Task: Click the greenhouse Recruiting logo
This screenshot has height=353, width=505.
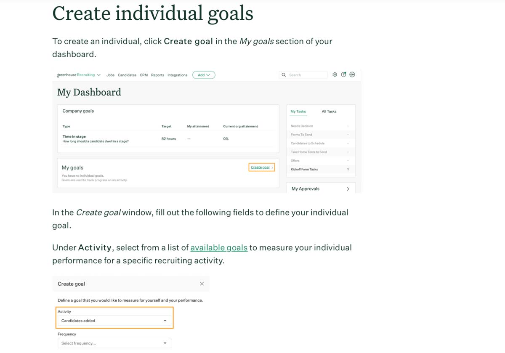Action: tap(75, 74)
